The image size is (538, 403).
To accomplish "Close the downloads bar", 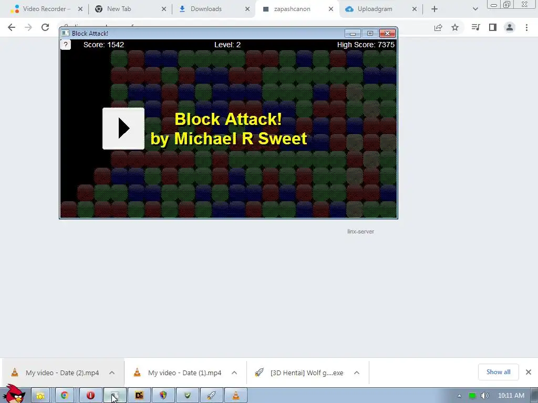I will [x=529, y=372].
